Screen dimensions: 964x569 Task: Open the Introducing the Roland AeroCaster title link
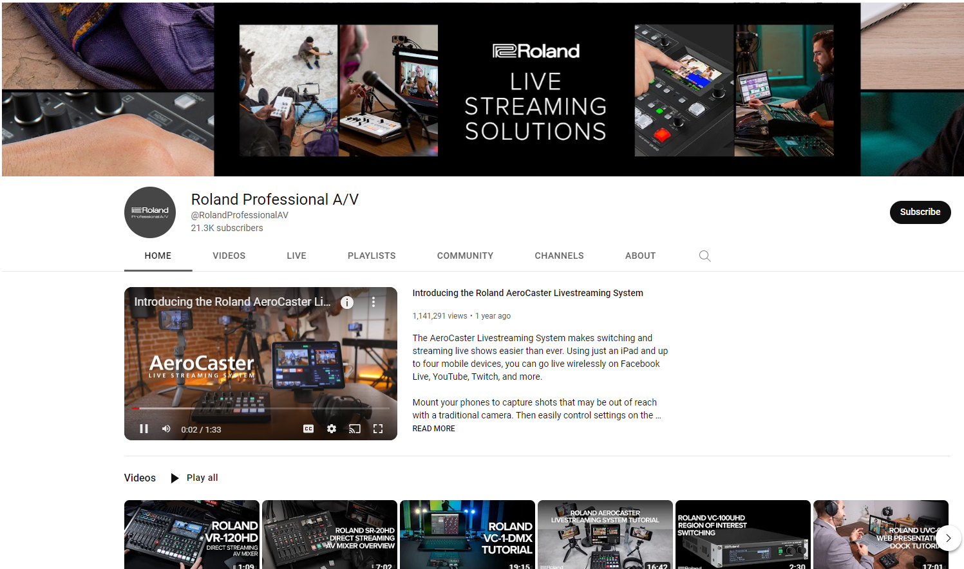coord(527,293)
